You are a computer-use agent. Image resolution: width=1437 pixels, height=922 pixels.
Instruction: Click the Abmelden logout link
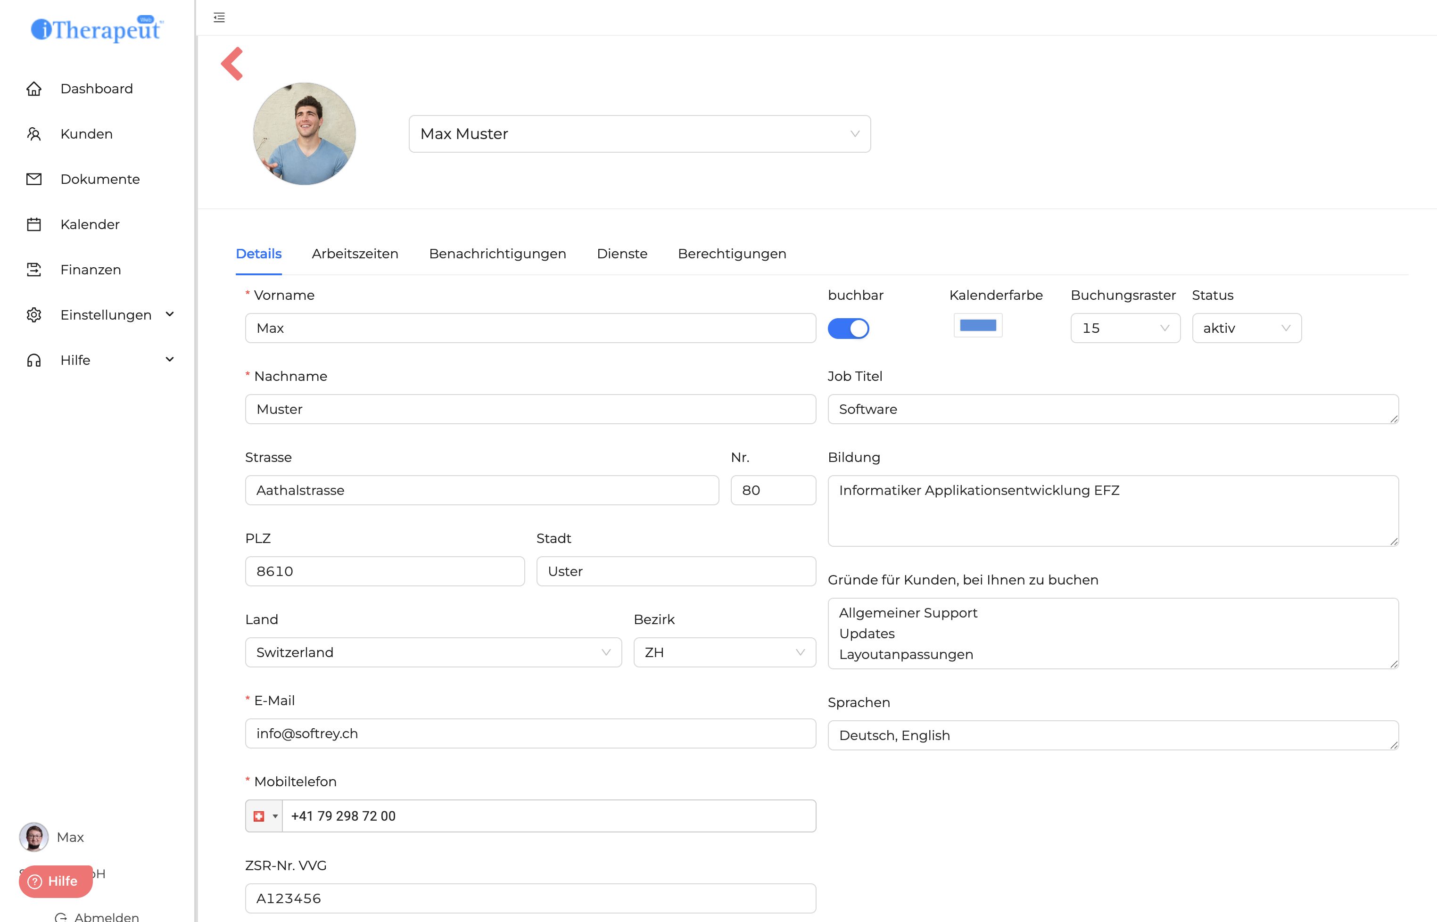(106, 916)
